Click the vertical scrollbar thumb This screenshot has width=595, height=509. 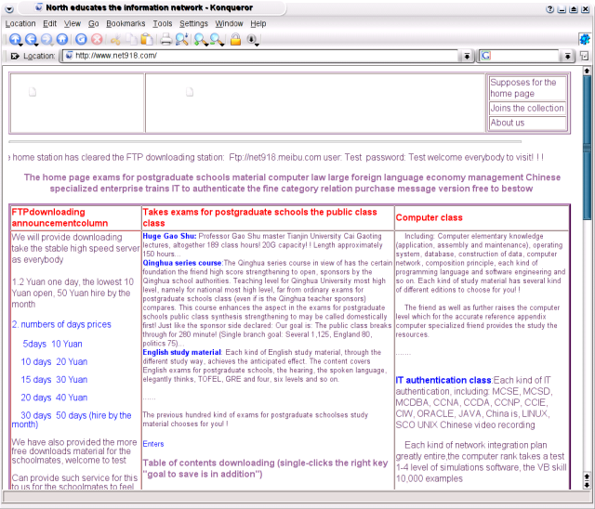587,147
